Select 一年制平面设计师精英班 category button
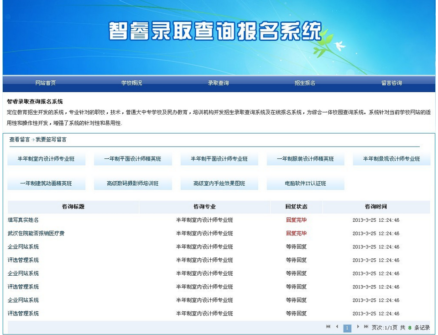The image size is (438, 335). (132, 159)
